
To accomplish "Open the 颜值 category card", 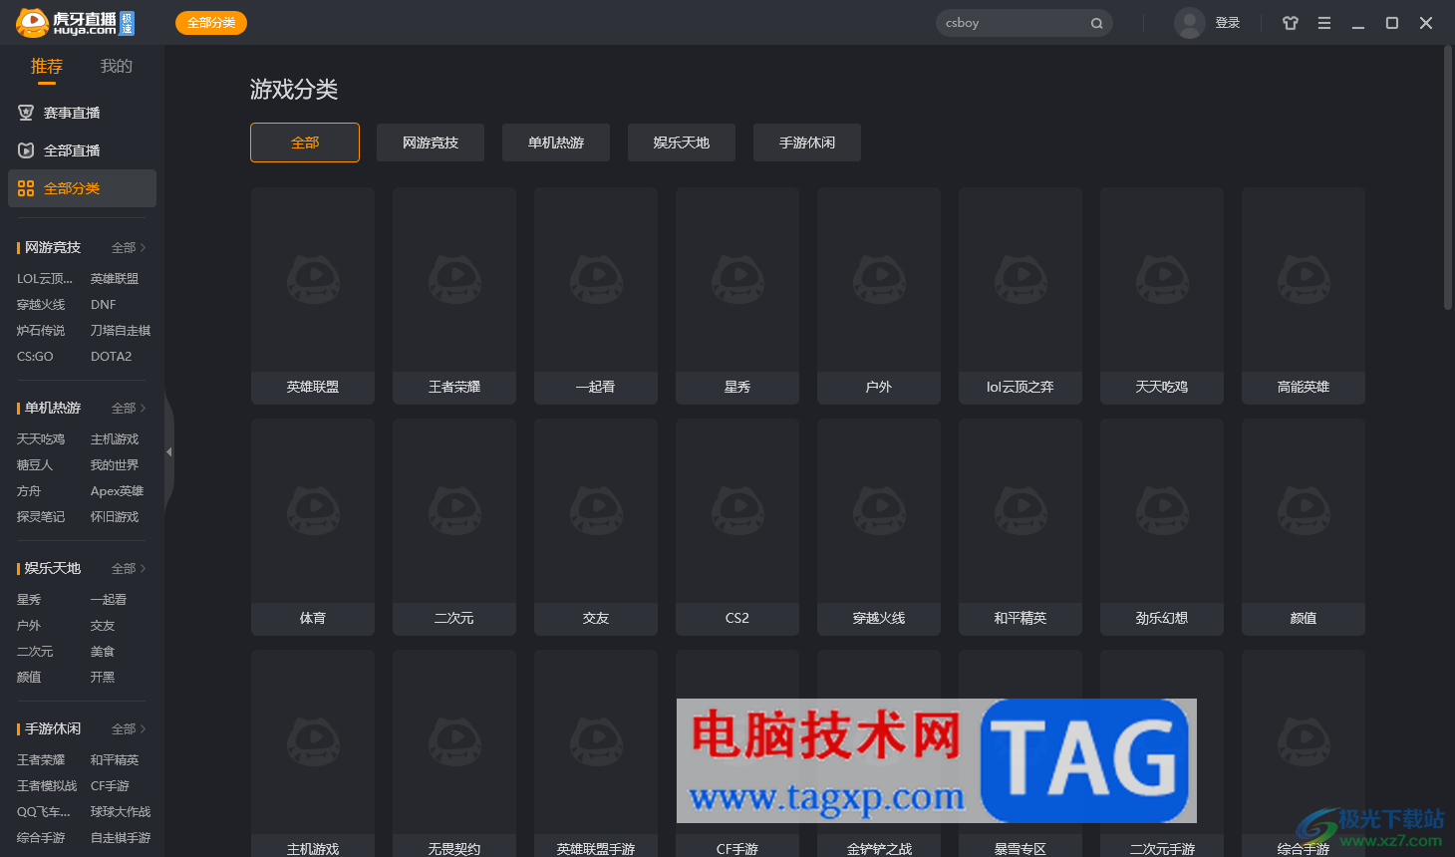I will (x=1304, y=527).
